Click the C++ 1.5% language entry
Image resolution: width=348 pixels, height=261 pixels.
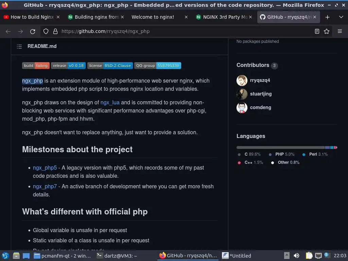tap(250, 162)
